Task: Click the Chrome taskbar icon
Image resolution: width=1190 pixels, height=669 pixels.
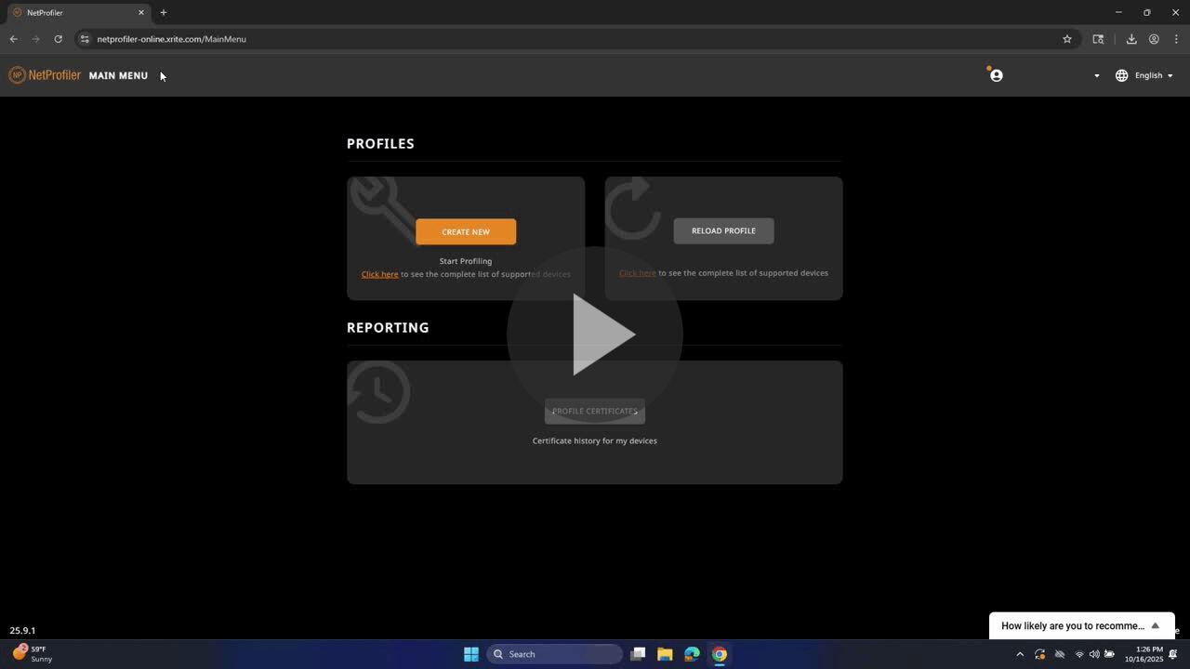Action: click(720, 654)
